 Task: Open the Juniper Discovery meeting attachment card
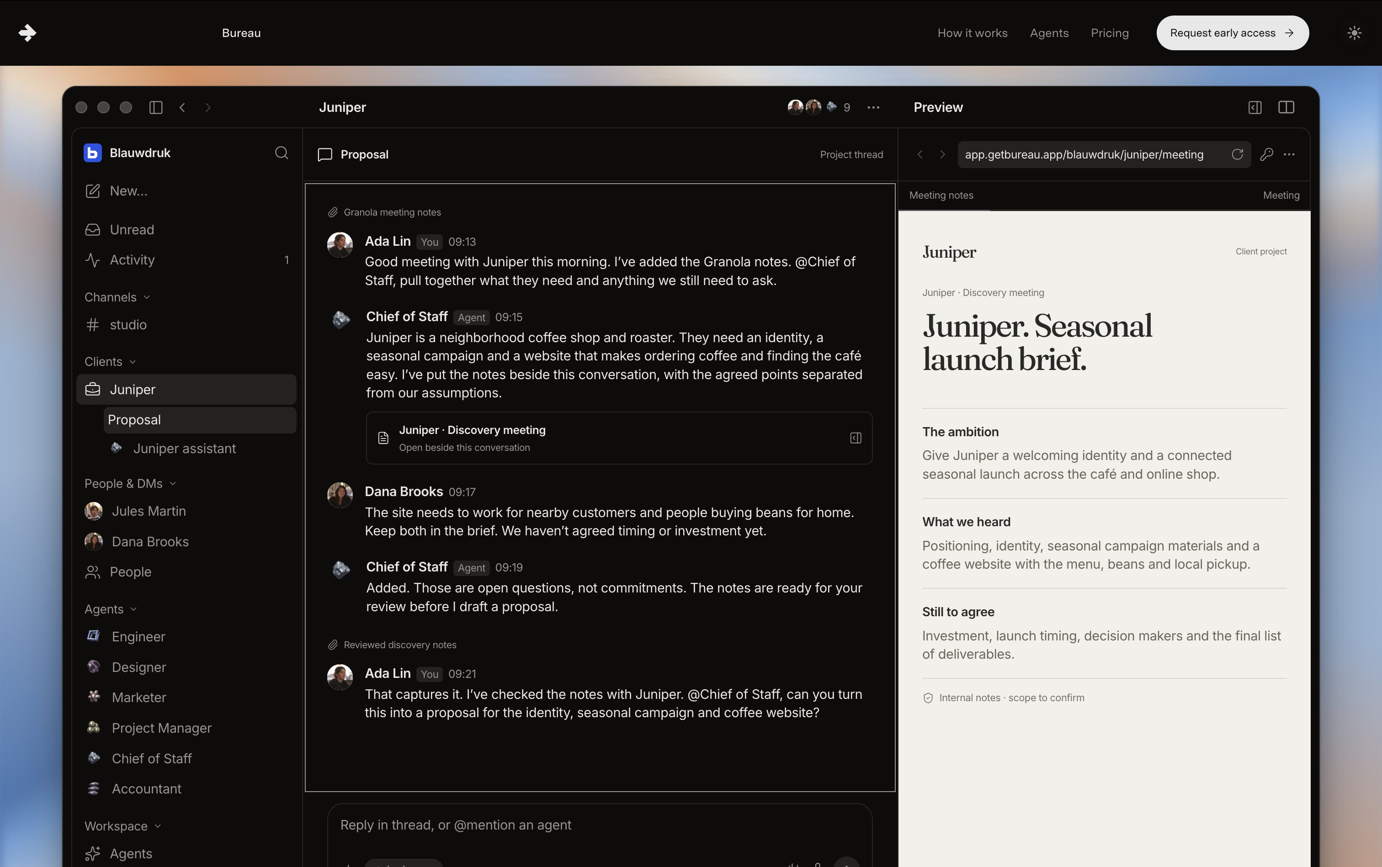click(x=619, y=438)
